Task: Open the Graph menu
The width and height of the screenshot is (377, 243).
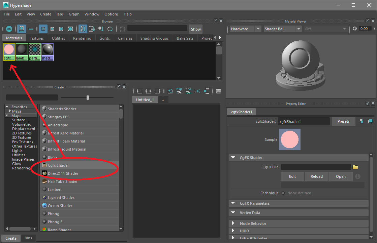Action: pyautogui.click(x=74, y=14)
